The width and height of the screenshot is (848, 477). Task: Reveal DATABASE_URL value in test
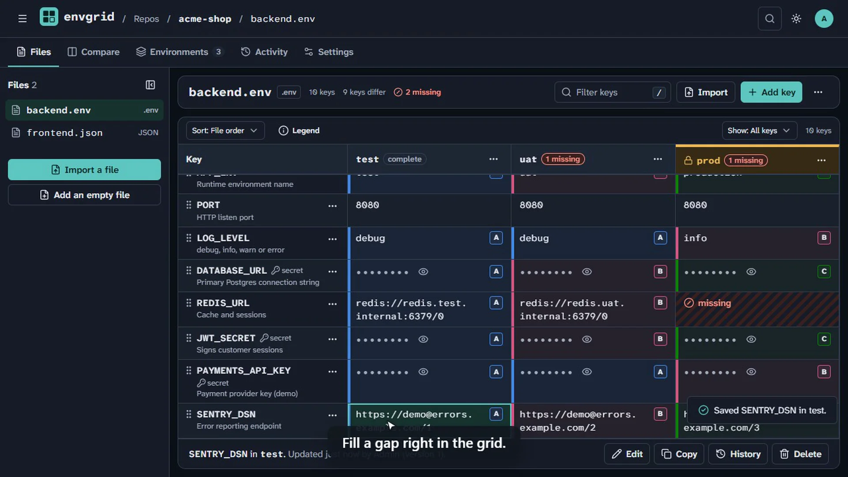(x=423, y=272)
